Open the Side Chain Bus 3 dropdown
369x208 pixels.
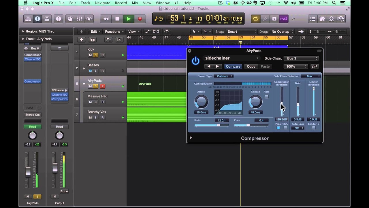(x=301, y=58)
